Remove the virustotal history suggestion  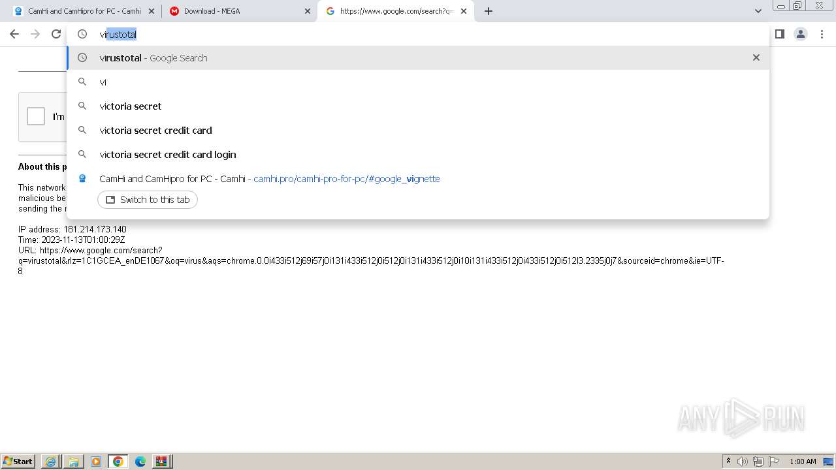click(x=756, y=57)
